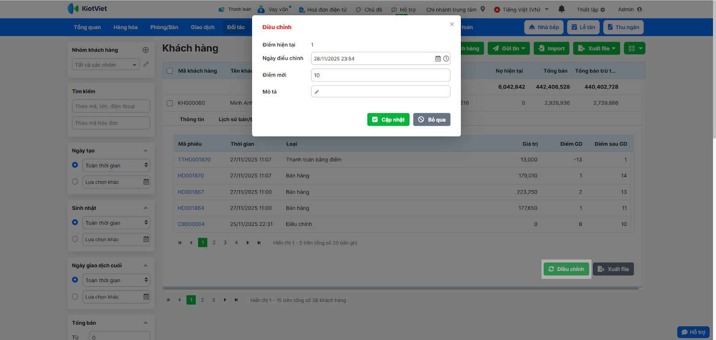Open Phòng/Bàn menu
Image resolution: width=716 pixels, height=340 pixels.
164,27
